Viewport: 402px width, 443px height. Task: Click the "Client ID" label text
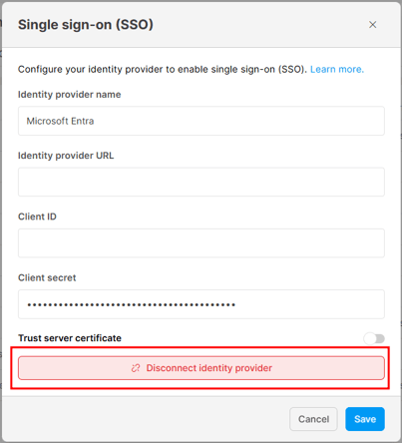[37, 217]
